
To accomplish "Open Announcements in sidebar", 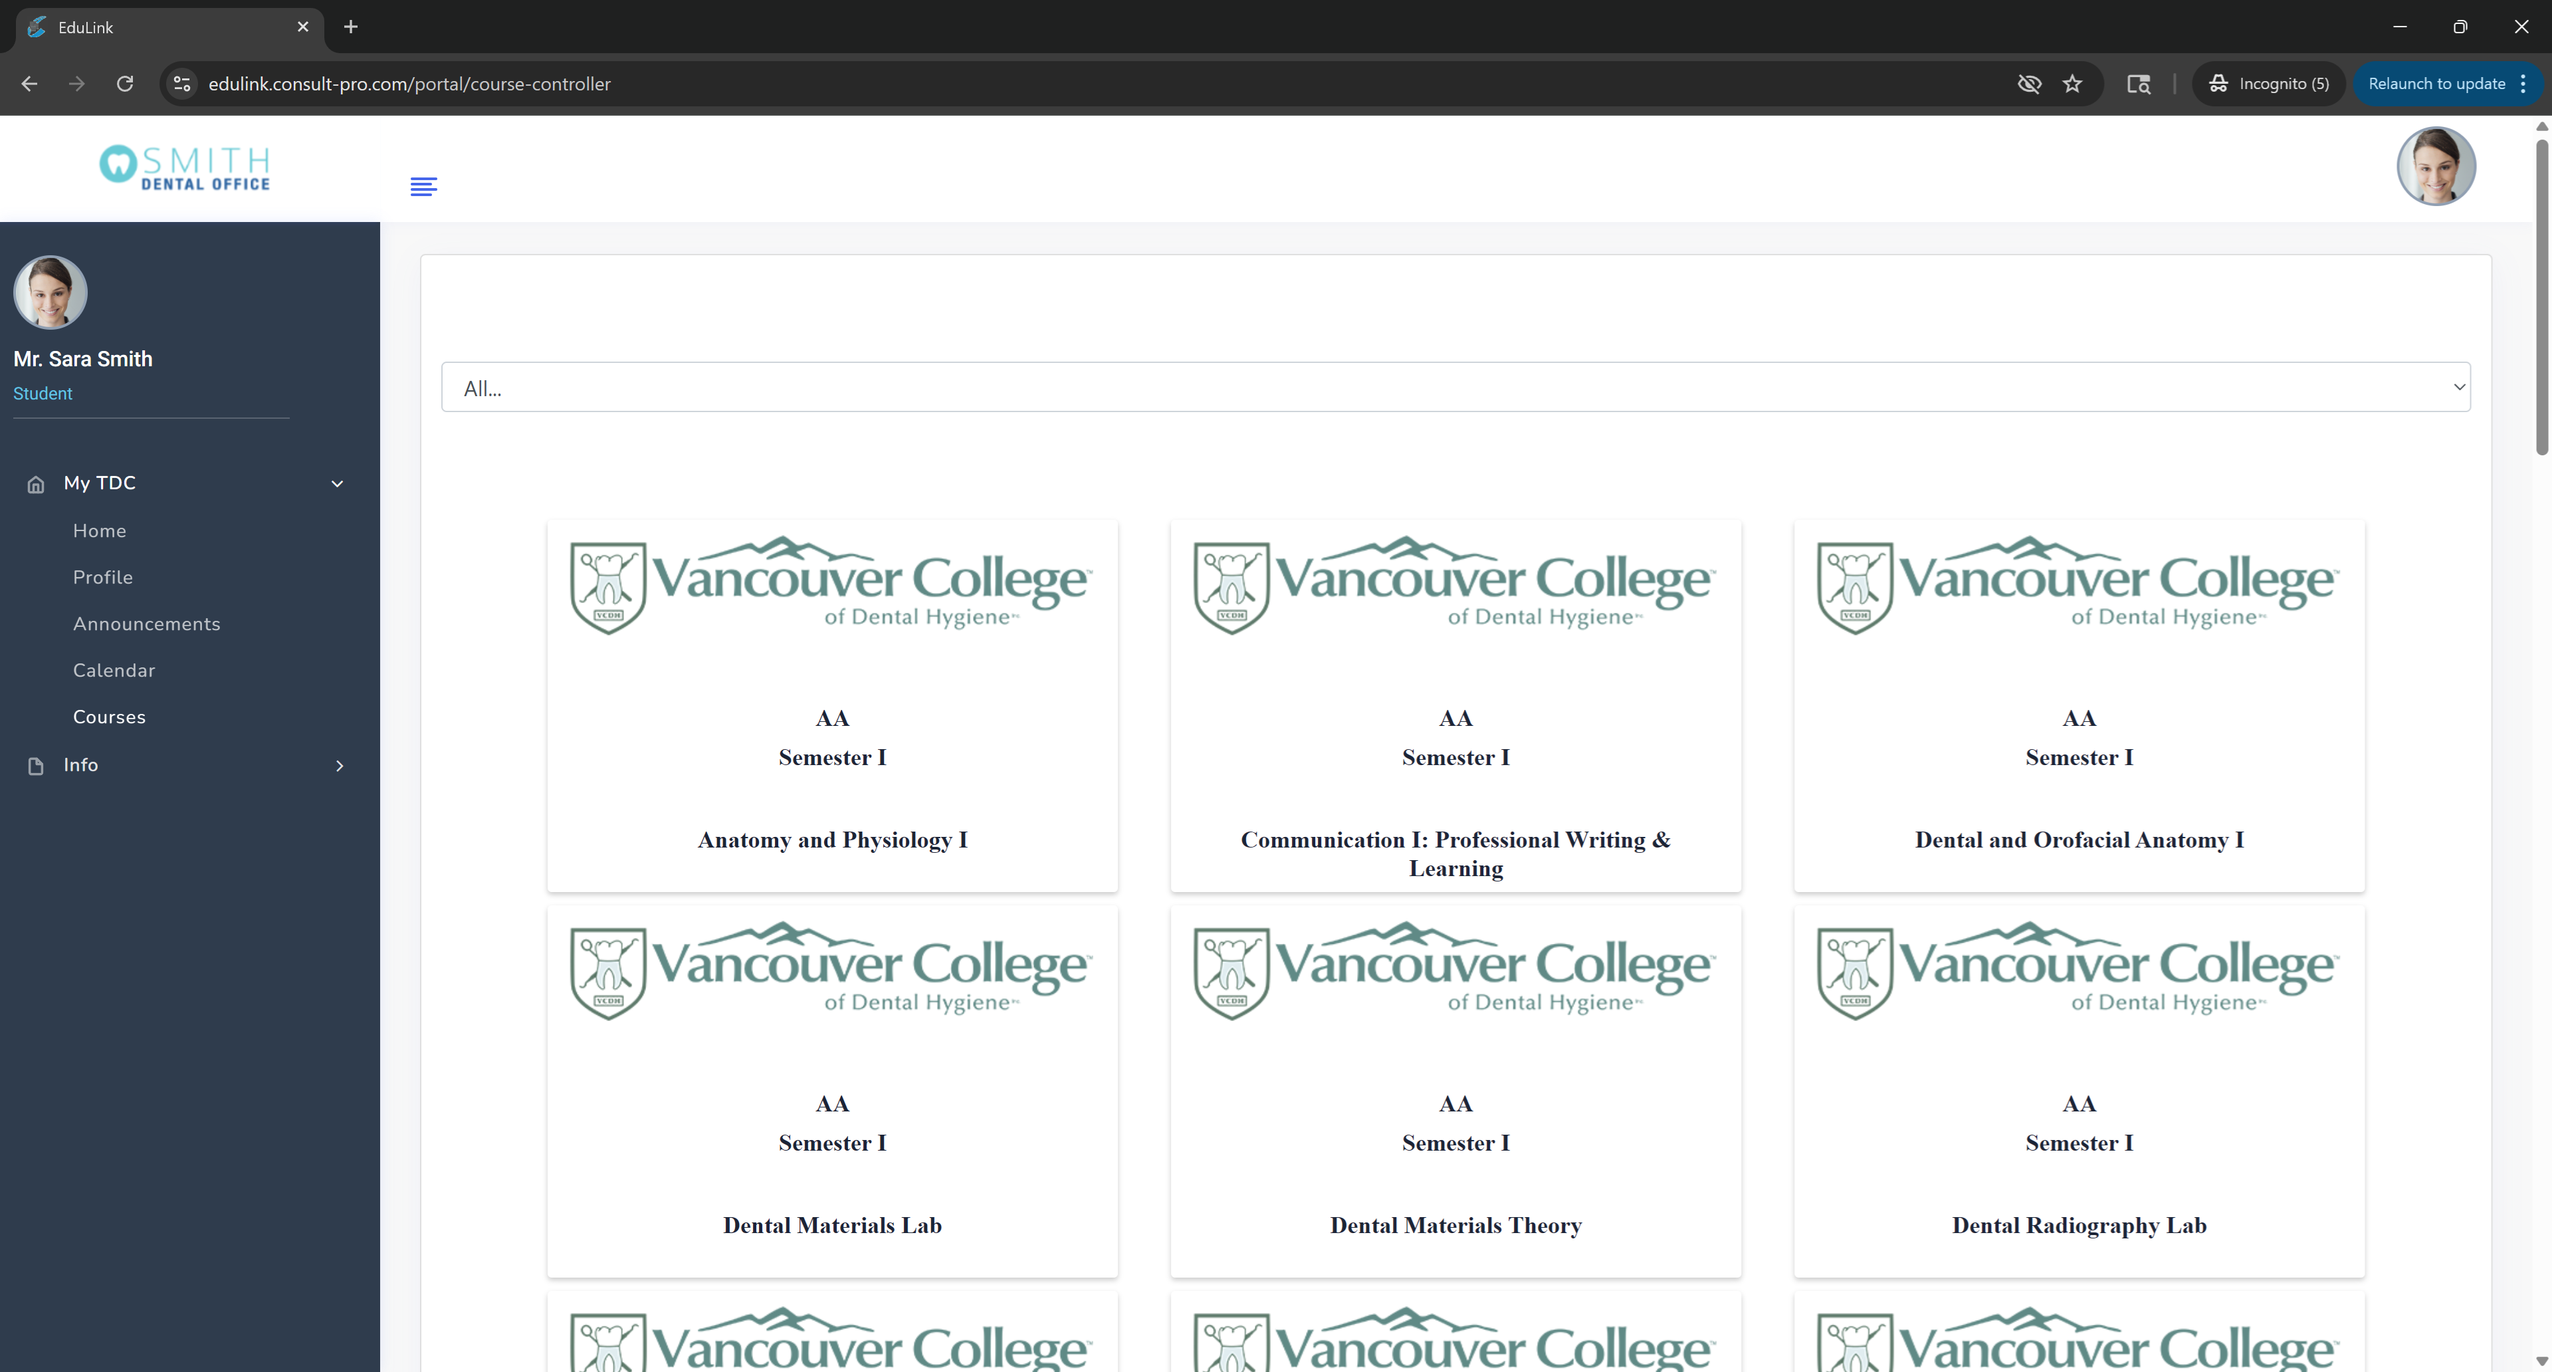I will coord(147,624).
